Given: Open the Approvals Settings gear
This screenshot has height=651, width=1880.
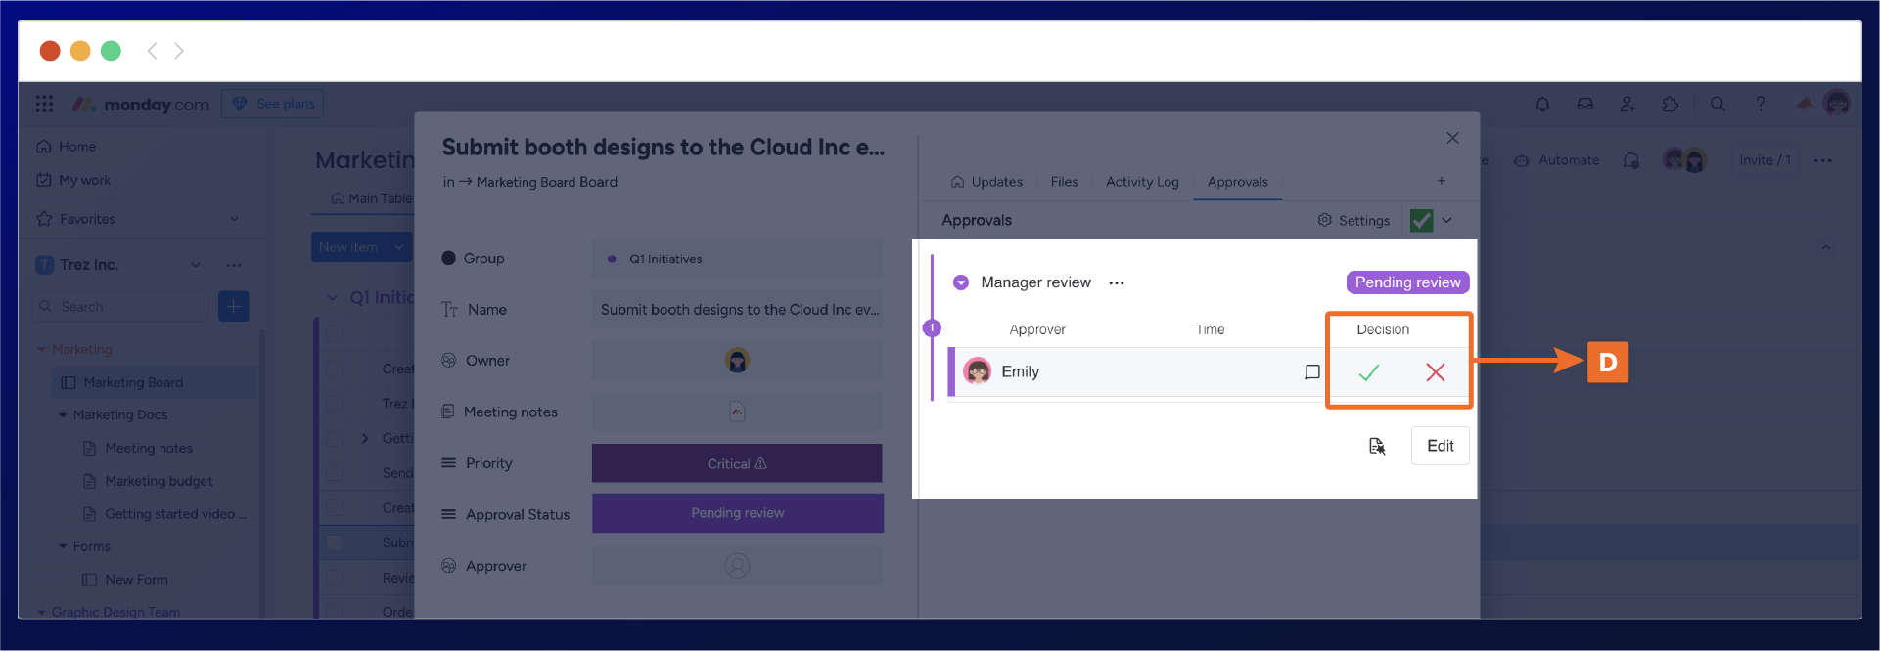Looking at the screenshot, I should [1353, 221].
